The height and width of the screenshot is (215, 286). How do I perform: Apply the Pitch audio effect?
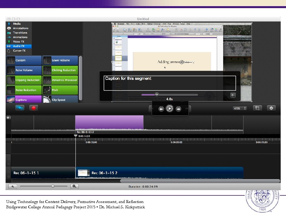point(60,90)
